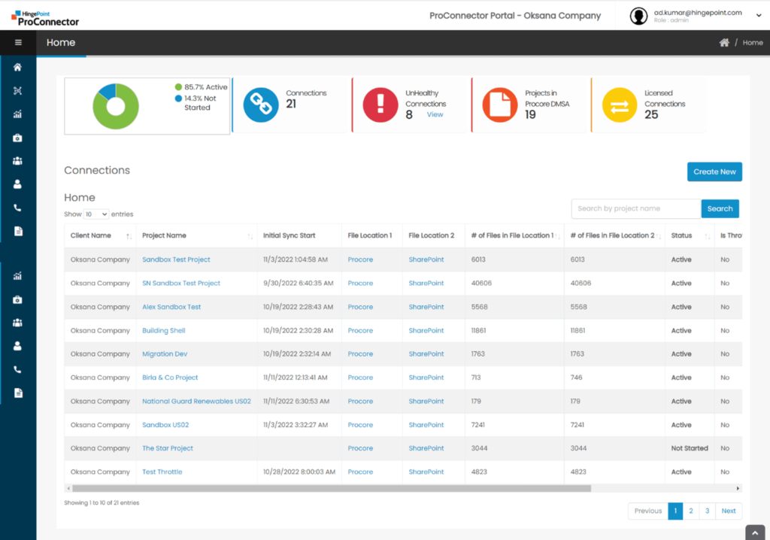This screenshot has width=770, height=540.
Task: Click the lower users group sidebar icon
Action: coord(18,323)
